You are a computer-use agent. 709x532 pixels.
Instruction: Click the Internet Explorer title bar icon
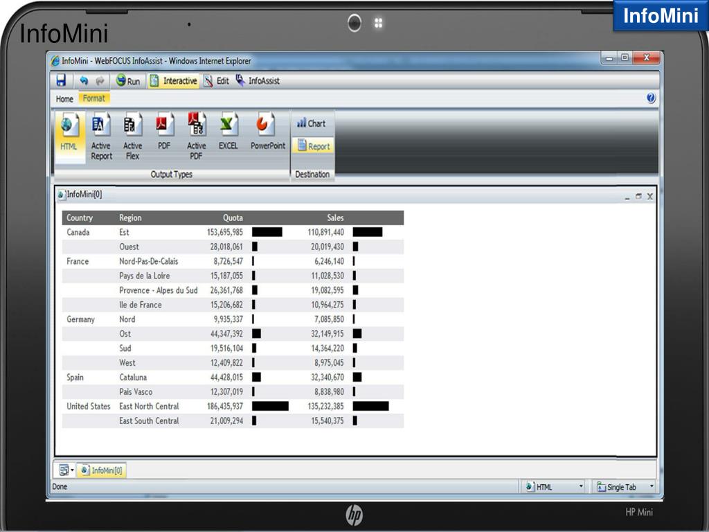[55, 61]
